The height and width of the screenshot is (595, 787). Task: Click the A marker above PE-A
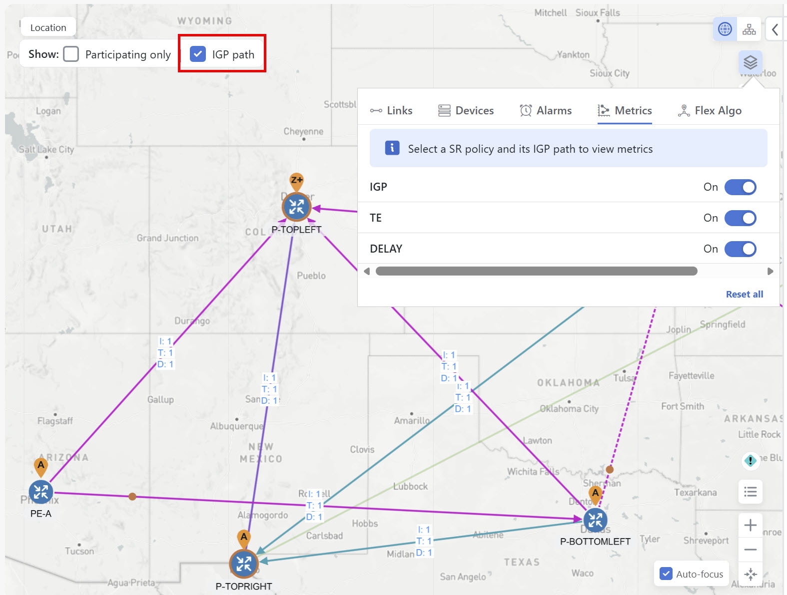tap(41, 467)
